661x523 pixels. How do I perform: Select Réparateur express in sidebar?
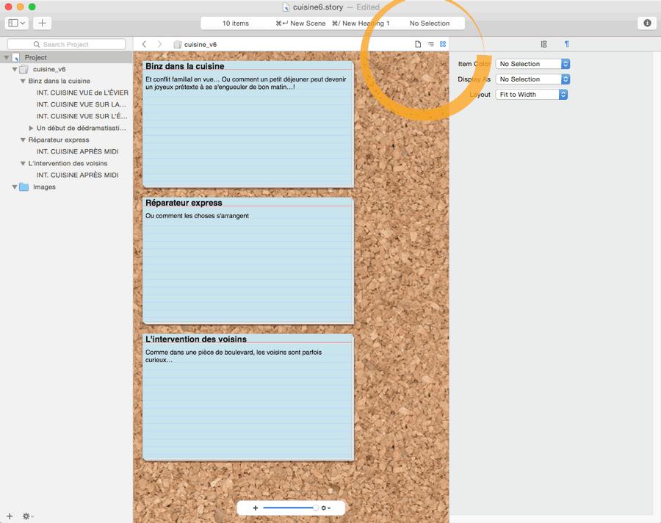coord(59,140)
